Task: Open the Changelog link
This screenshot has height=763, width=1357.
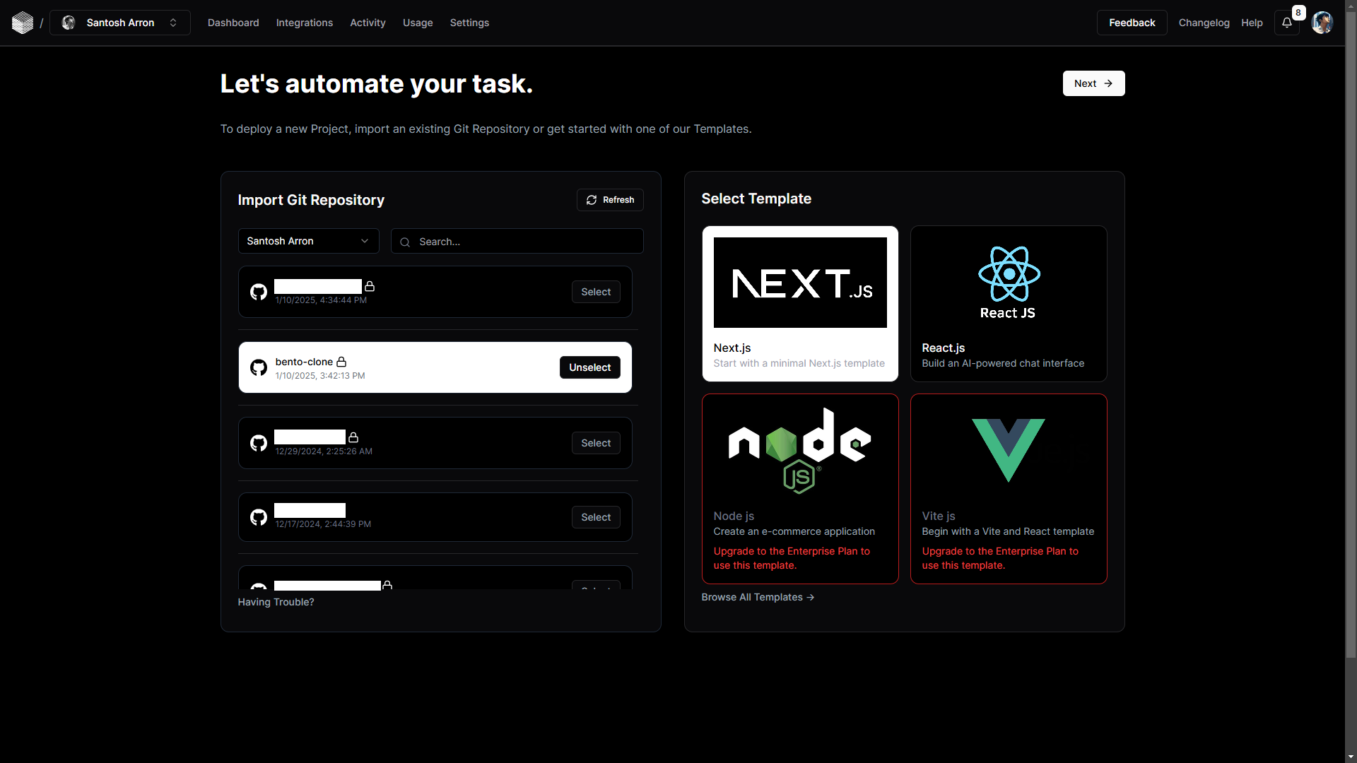Action: point(1204,23)
